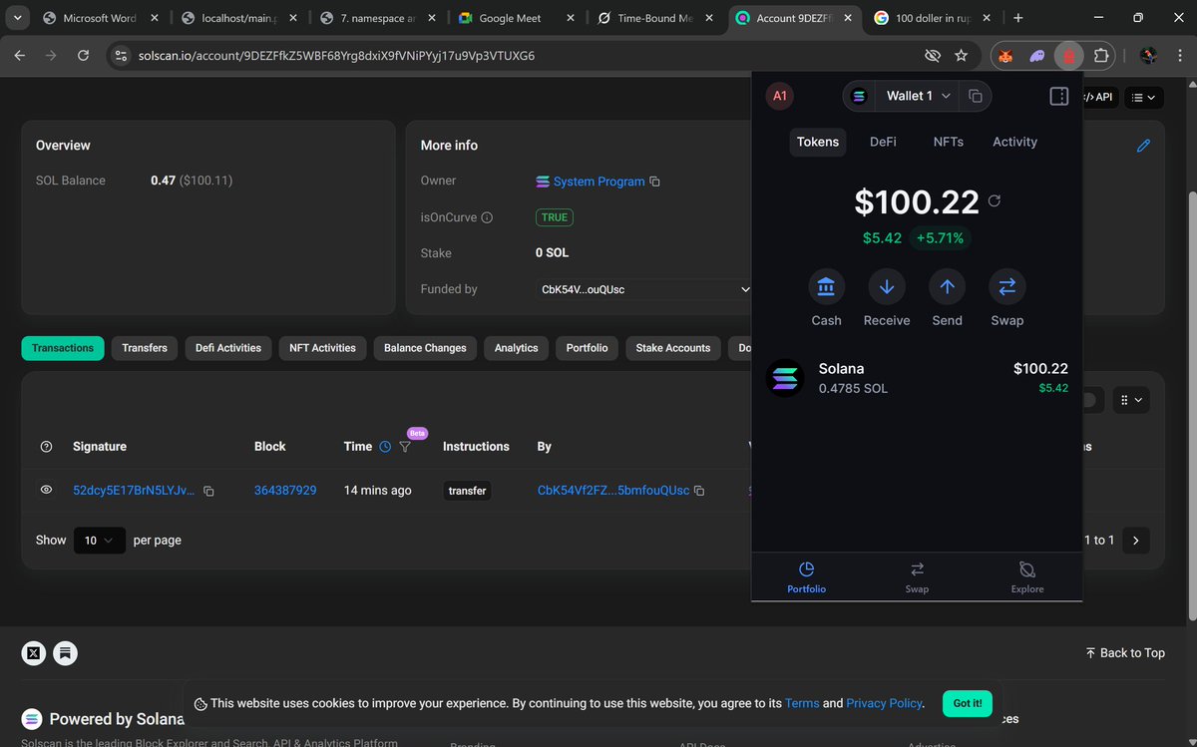The width and height of the screenshot is (1197, 747).
Task: Open the browser Extensions puzzle icon
Action: pyautogui.click(x=1101, y=56)
